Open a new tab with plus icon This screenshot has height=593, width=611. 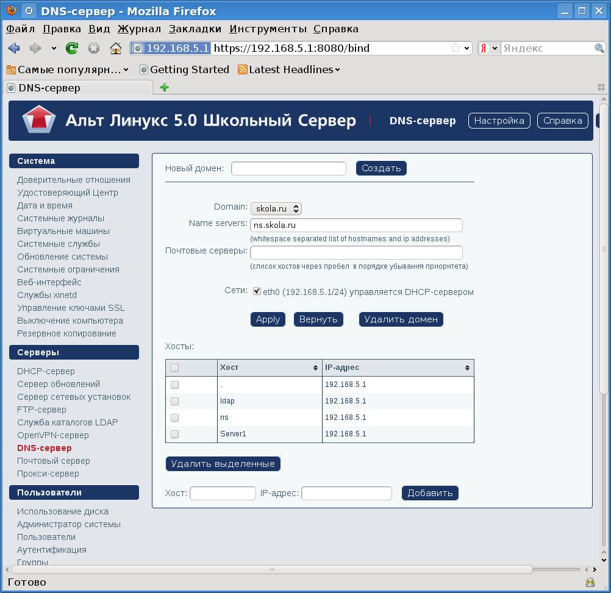point(164,87)
